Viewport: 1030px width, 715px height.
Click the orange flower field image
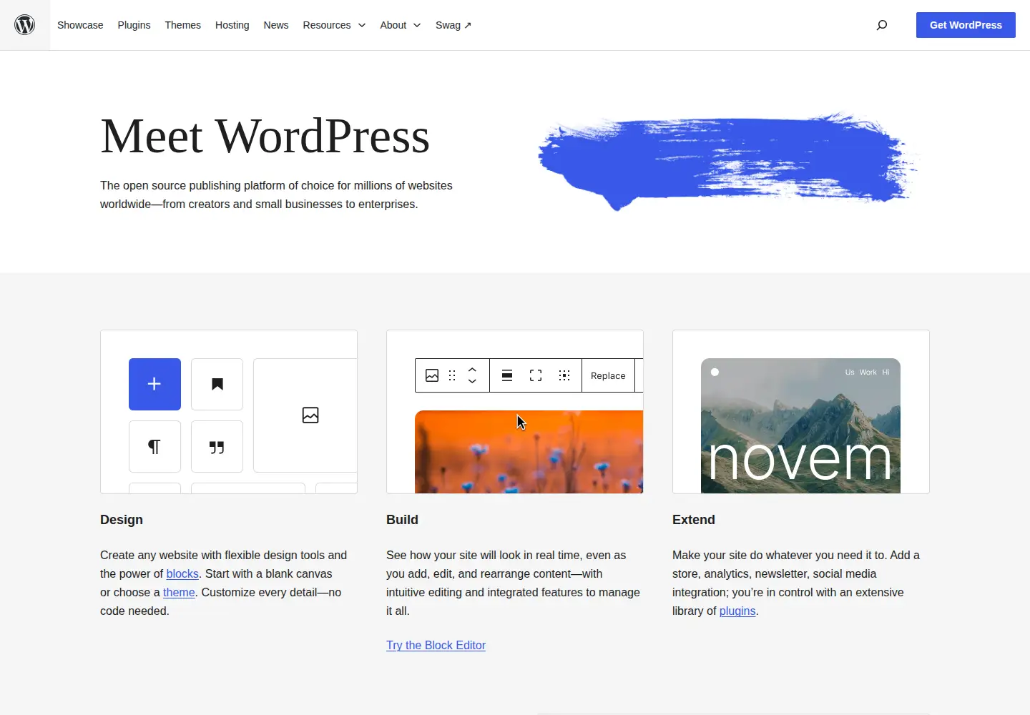pyautogui.click(x=529, y=452)
